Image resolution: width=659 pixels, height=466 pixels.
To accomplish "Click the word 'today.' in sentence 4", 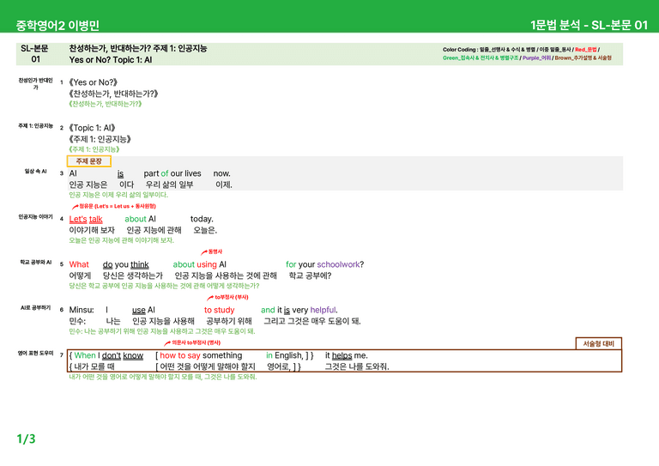I will tap(202, 219).
